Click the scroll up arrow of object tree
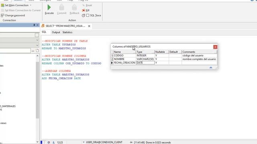This screenshot has height=144, width=257. 37,56
